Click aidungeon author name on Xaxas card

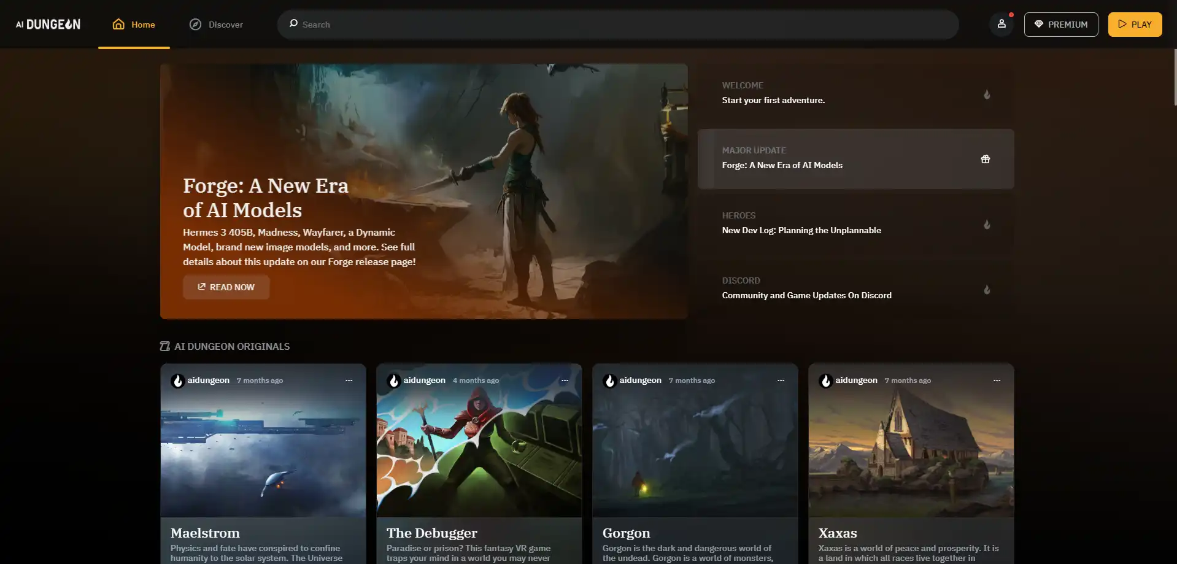(857, 381)
